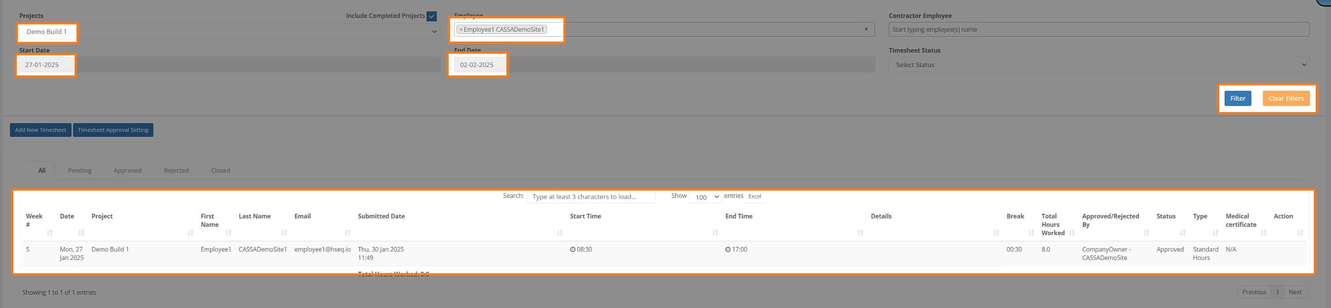Sort by Submitted Date column arrows
The image size is (1331, 308).
coord(559,233)
